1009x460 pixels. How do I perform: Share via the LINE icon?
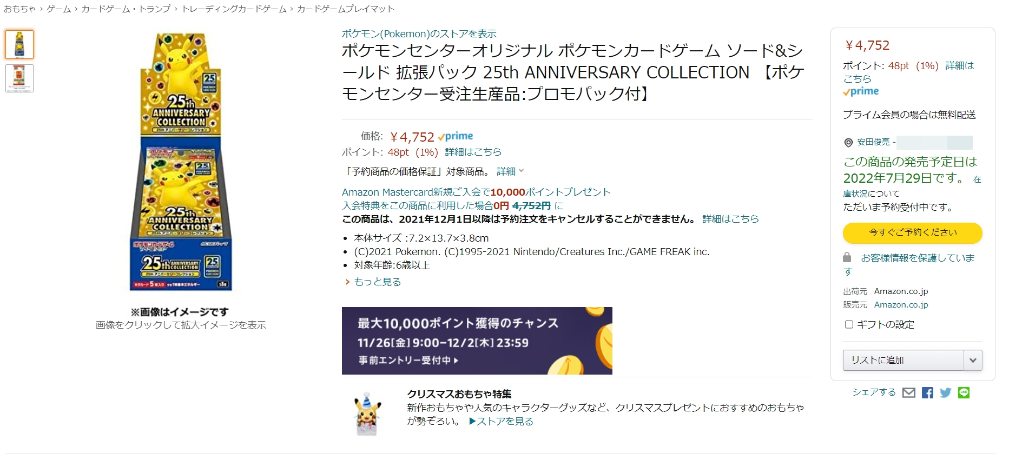pyautogui.click(x=964, y=393)
